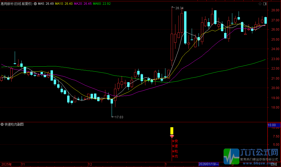Click the 2025年 label on the time axis
Viewport: 281px width, 167px height.
pos(7,164)
